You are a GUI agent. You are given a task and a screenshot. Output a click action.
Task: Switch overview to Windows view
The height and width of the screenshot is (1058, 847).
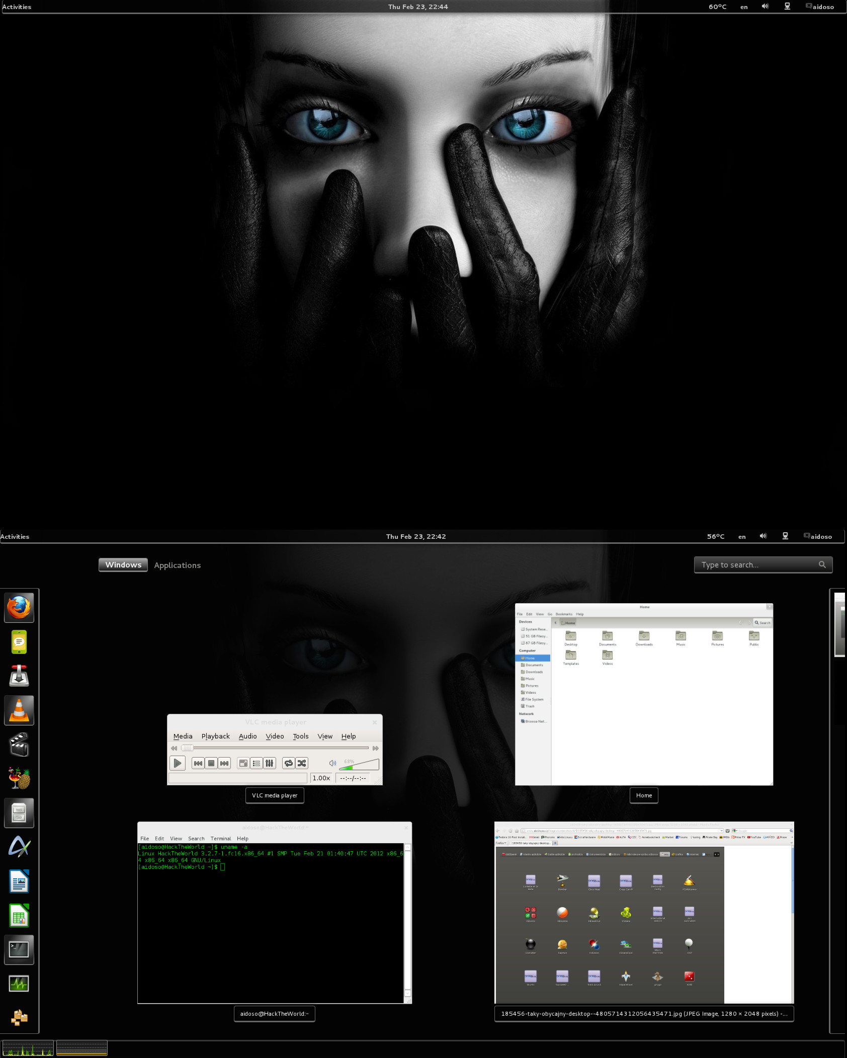[123, 565]
